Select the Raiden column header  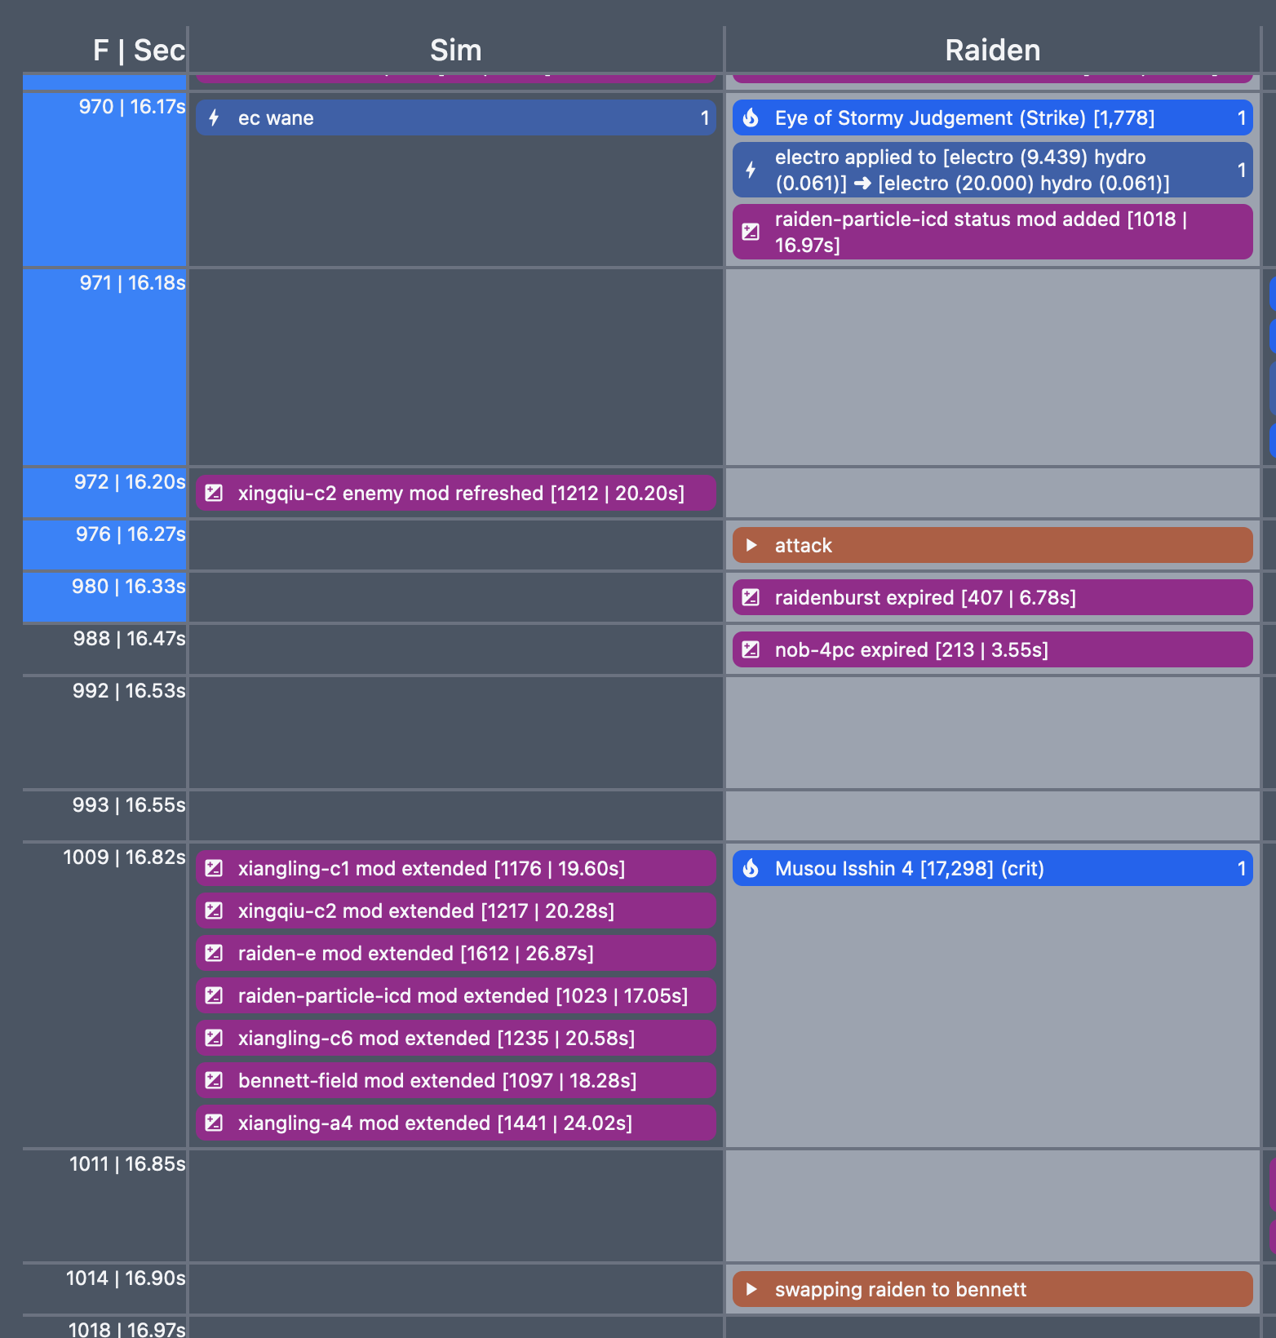[992, 51]
